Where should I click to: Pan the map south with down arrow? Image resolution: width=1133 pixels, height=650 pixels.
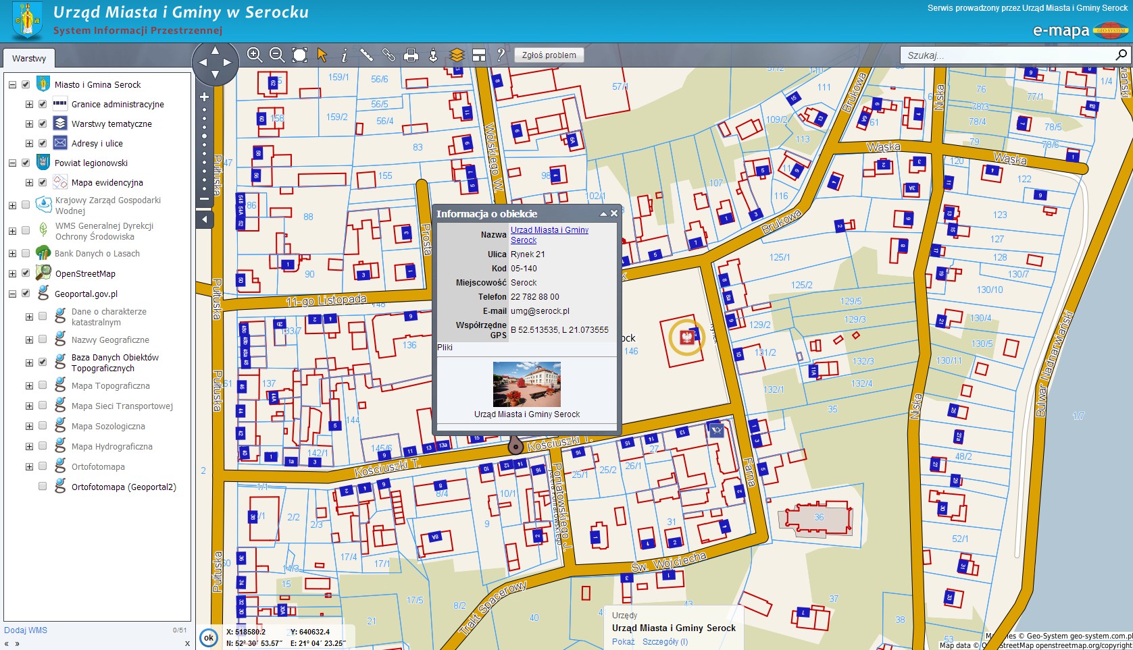tap(215, 75)
